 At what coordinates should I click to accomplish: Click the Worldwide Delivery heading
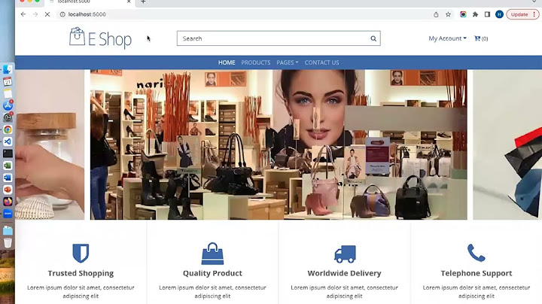tap(344, 273)
